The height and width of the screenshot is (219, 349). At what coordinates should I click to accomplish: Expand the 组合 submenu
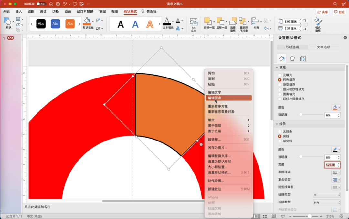[x=228, y=120]
